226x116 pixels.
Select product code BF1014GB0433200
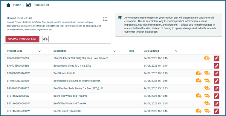click(18, 81)
